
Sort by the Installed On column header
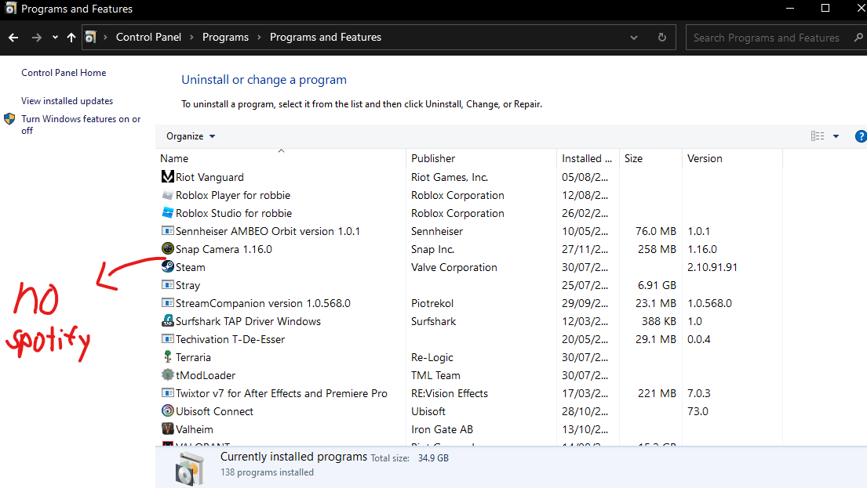[588, 158]
